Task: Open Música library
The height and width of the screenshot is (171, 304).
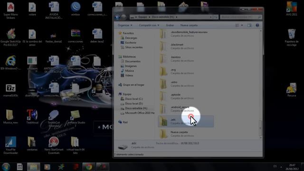Action: point(129,71)
